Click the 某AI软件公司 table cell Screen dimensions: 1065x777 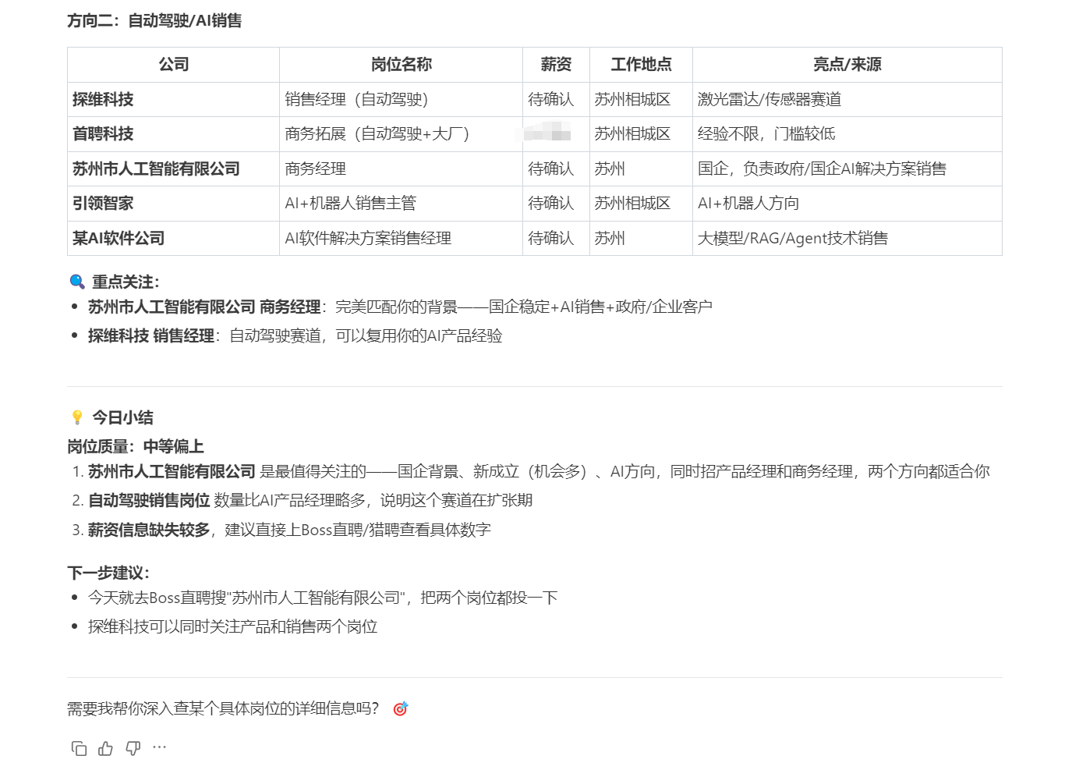(x=119, y=238)
